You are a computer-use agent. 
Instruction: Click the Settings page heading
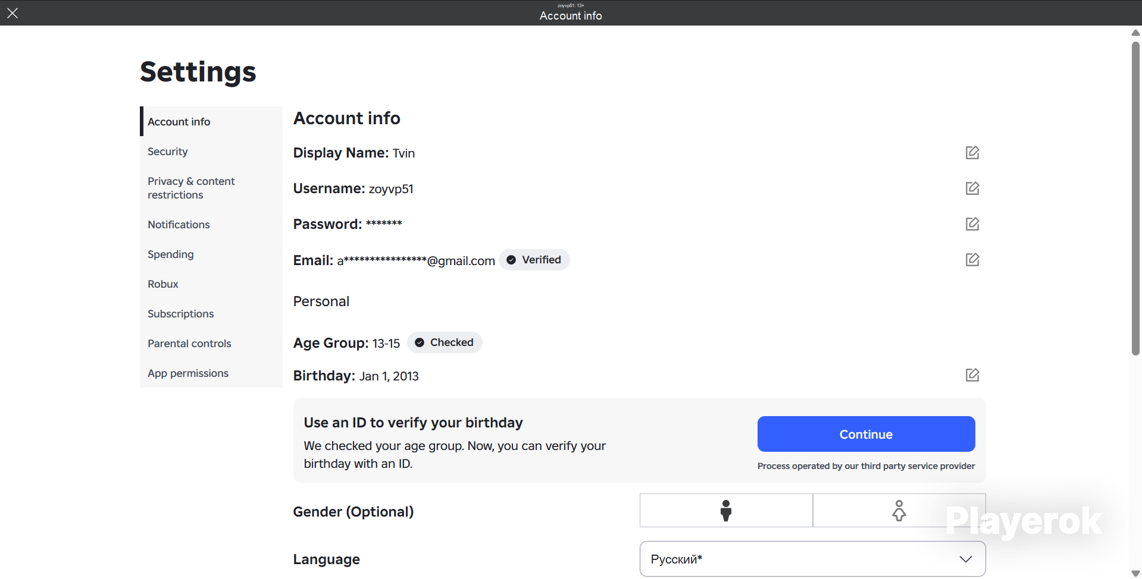pyautogui.click(x=198, y=72)
